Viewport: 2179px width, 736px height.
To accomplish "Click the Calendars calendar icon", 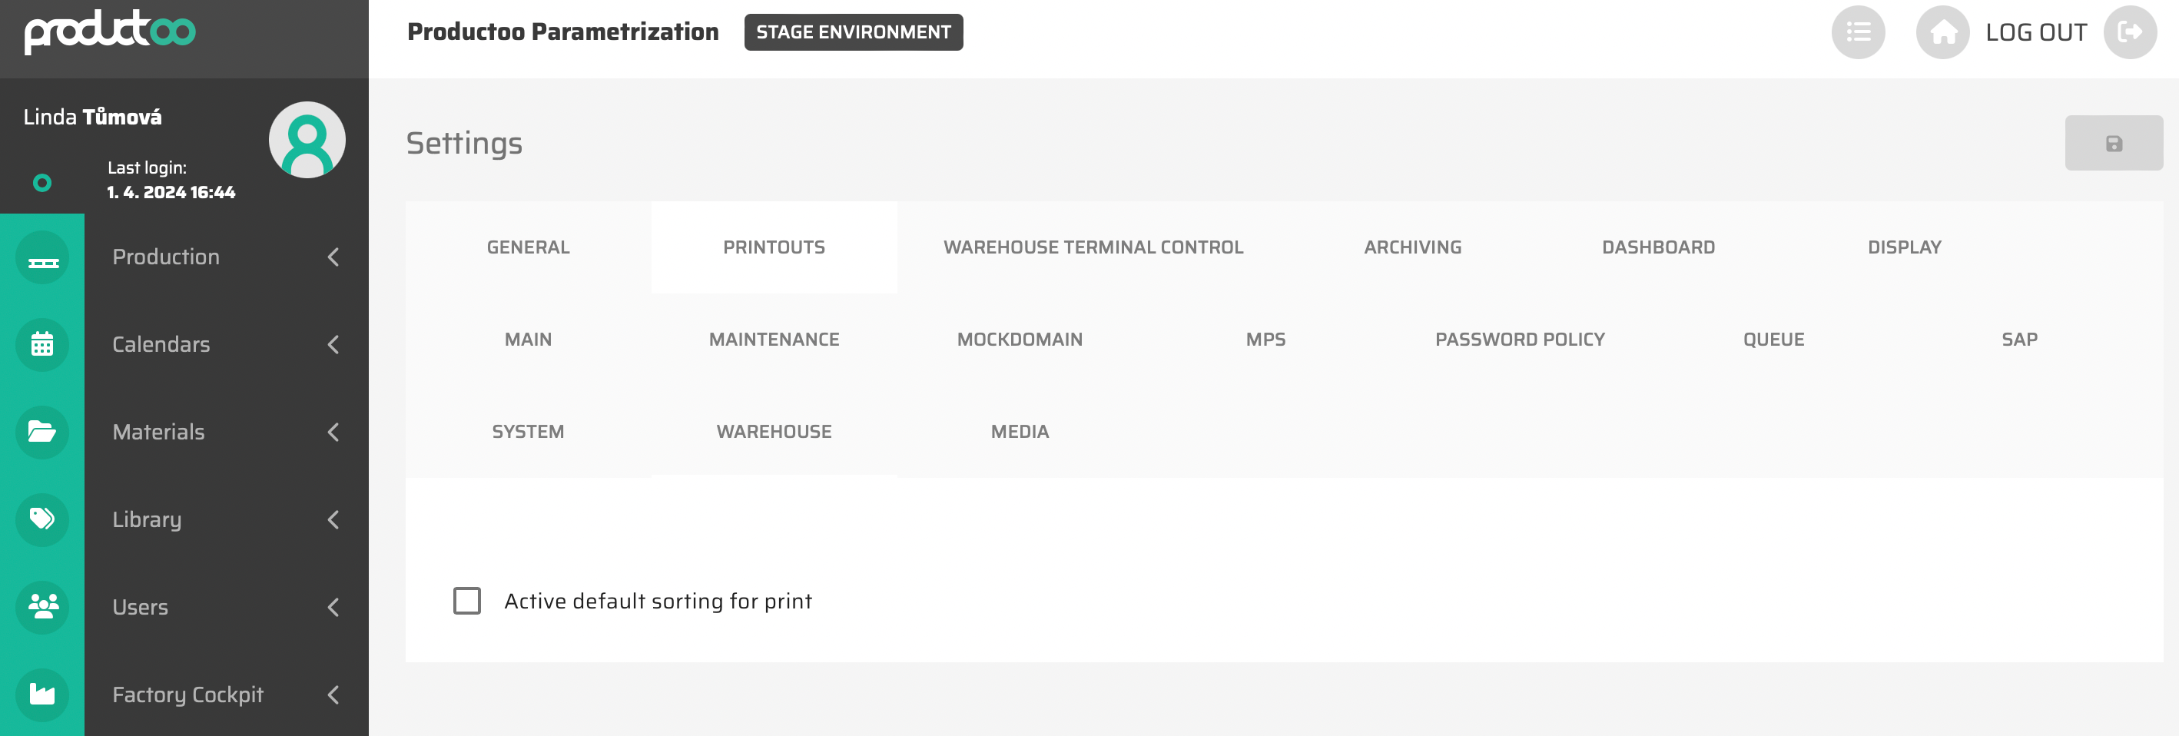I will pos(42,345).
